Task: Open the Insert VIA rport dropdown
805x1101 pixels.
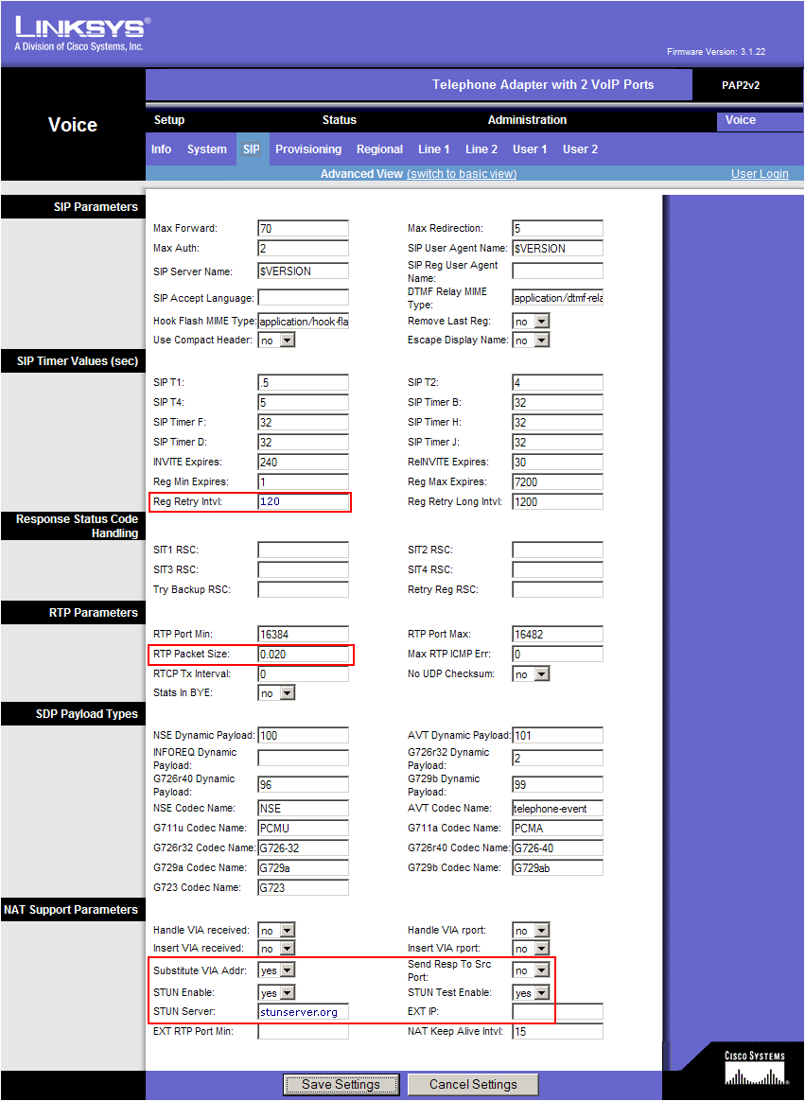Action: pos(531,949)
